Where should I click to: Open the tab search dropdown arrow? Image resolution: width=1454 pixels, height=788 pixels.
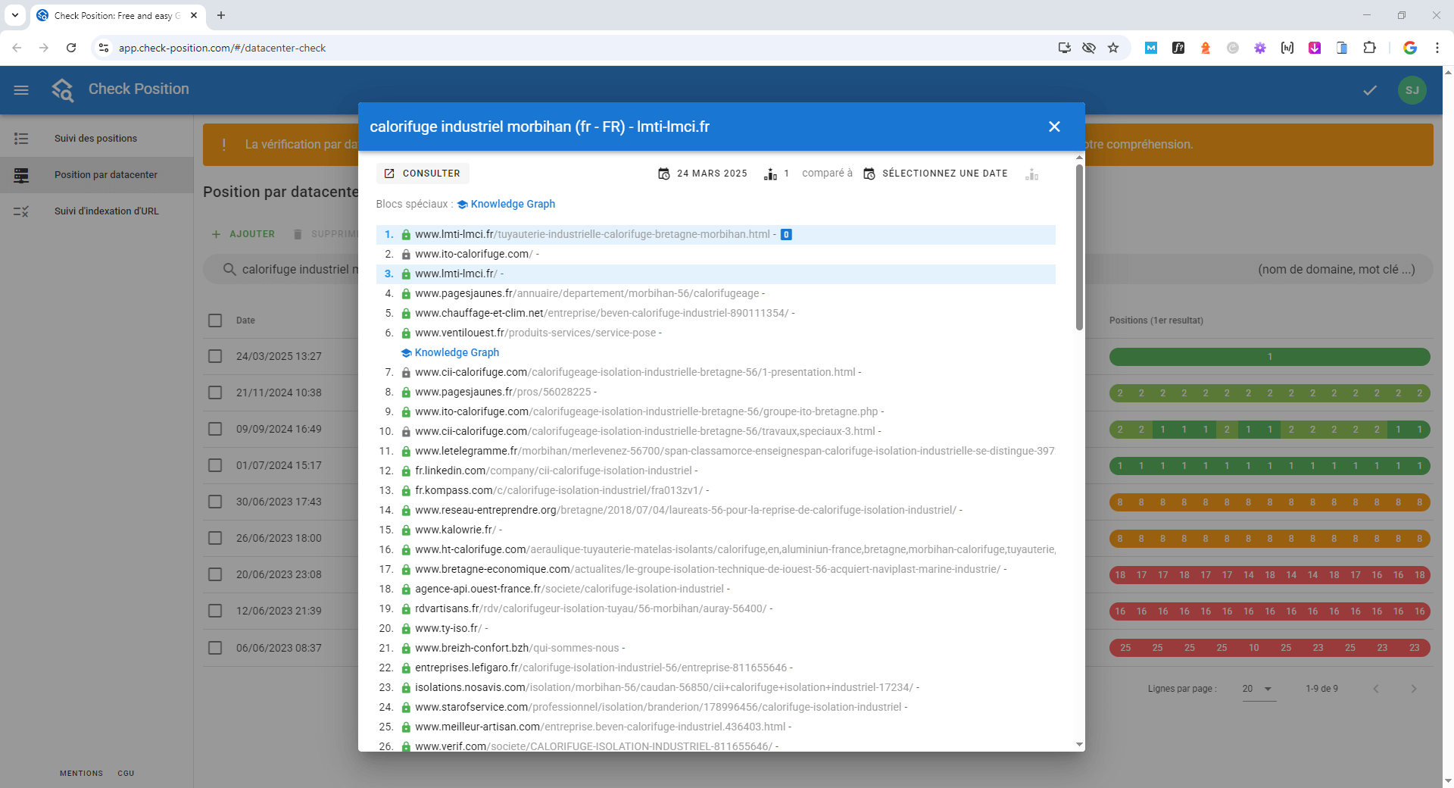pyautogui.click(x=15, y=15)
